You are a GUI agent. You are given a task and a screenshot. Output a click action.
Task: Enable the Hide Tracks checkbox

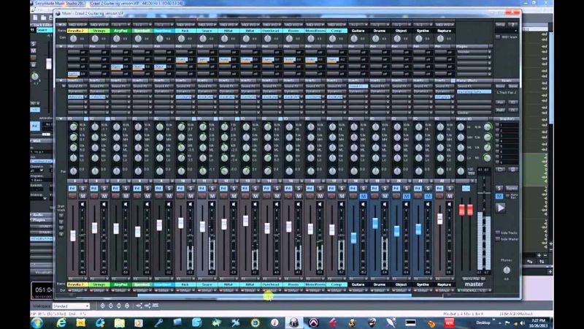click(x=498, y=232)
